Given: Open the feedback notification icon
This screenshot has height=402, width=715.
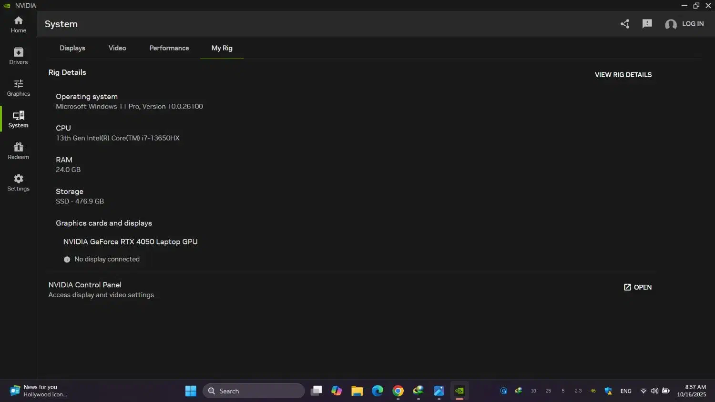Looking at the screenshot, I should [647, 24].
